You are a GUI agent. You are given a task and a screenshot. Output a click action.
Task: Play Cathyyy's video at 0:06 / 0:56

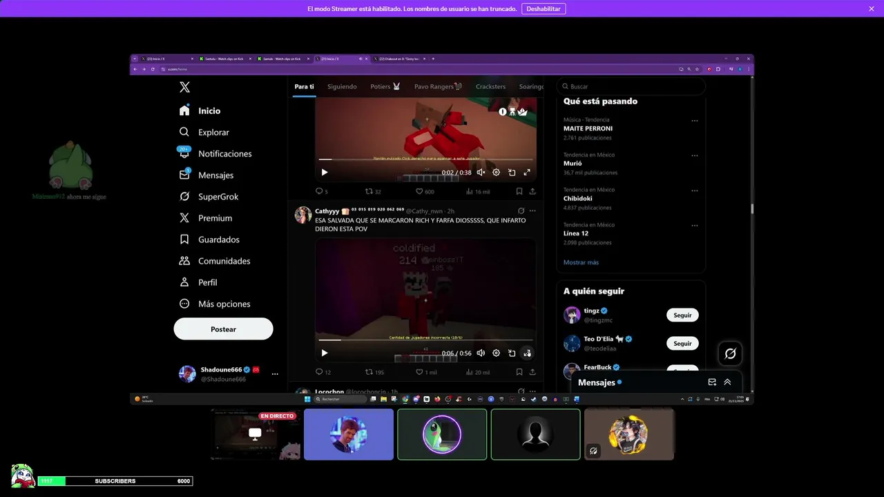coord(325,353)
